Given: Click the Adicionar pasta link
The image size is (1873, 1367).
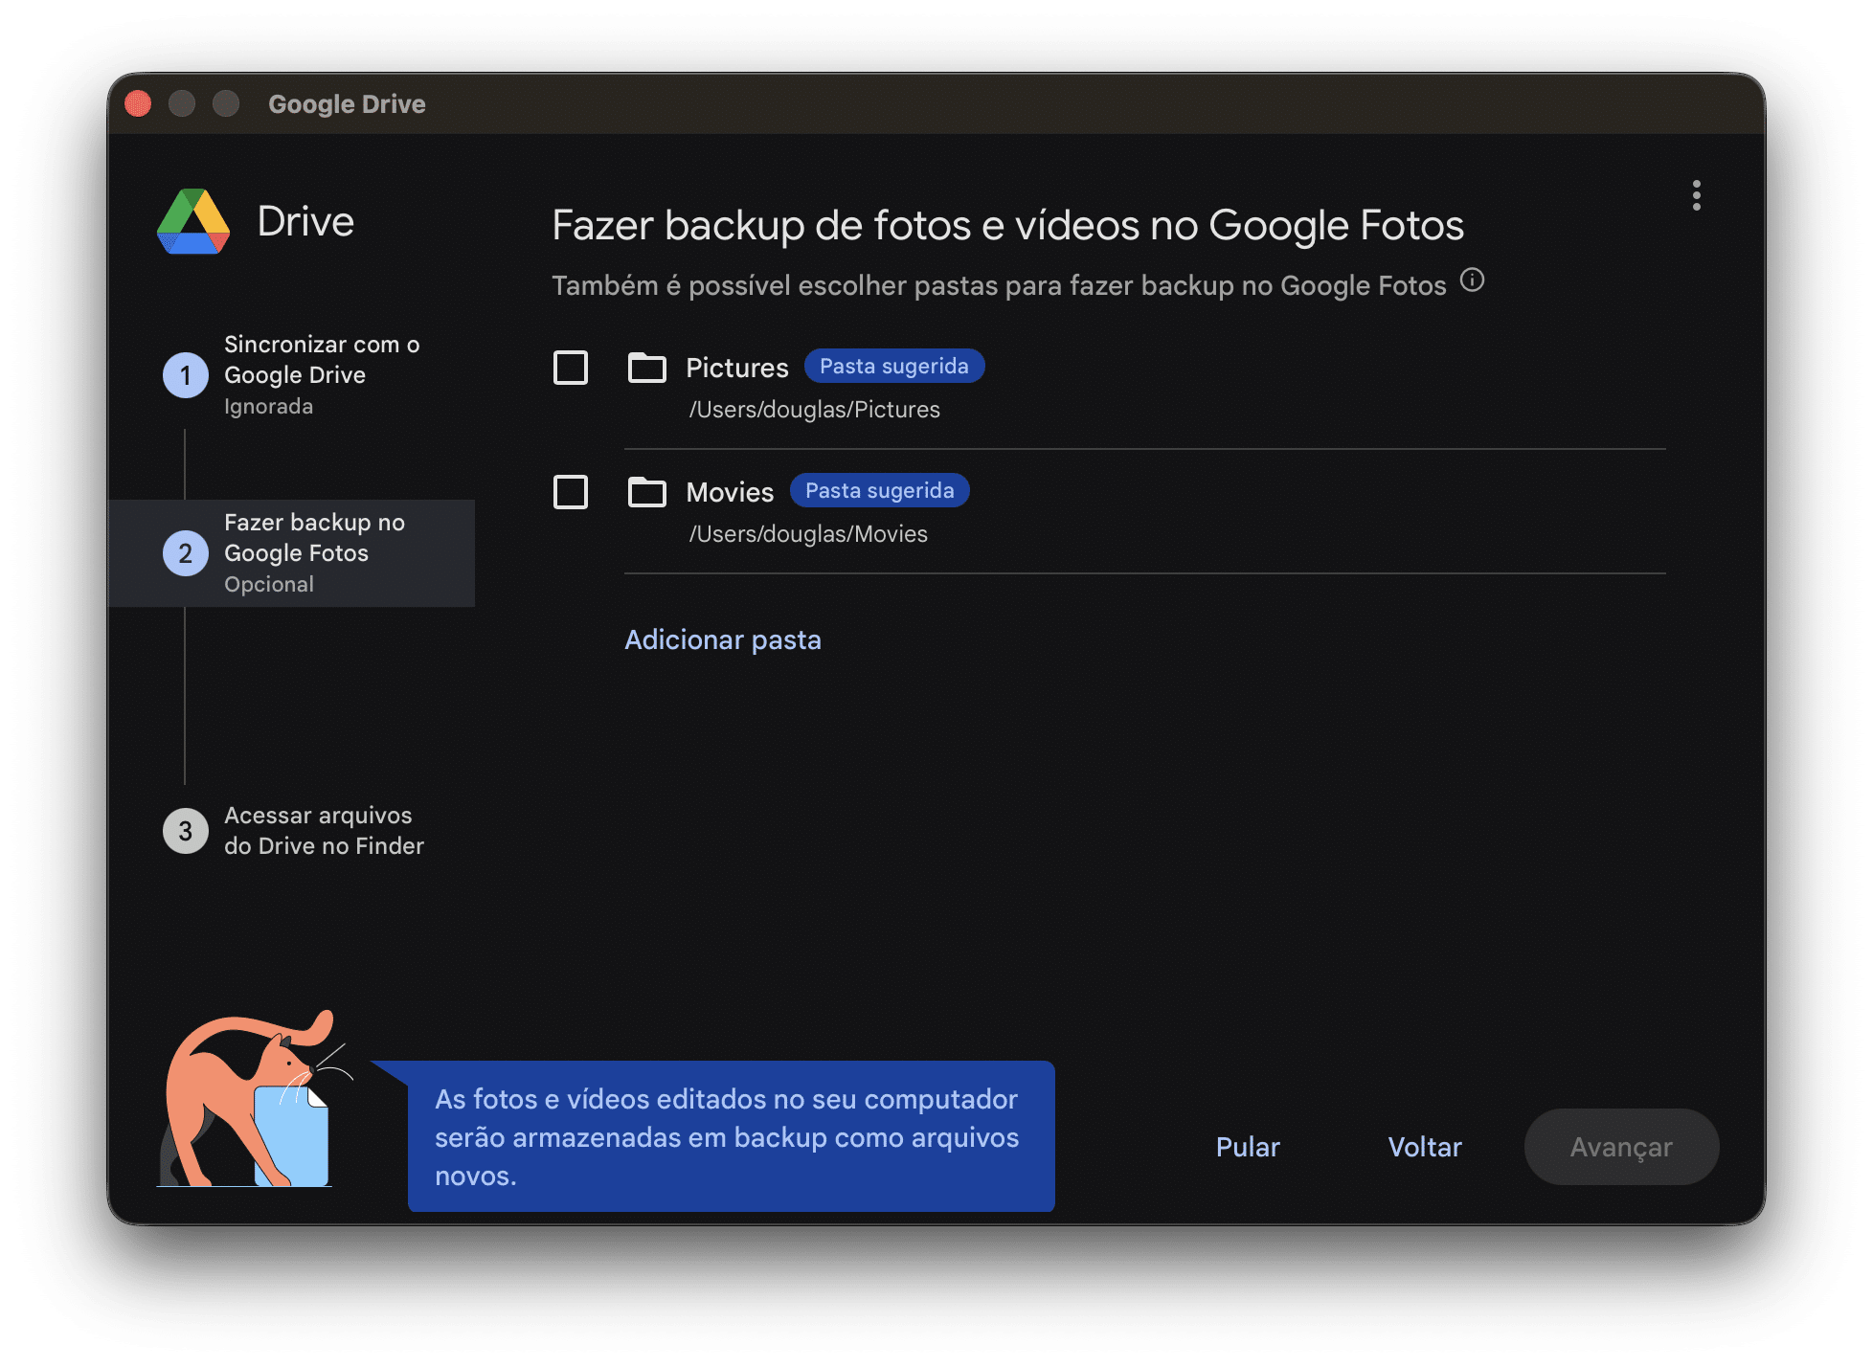Looking at the screenshot, I should point(723,639).
